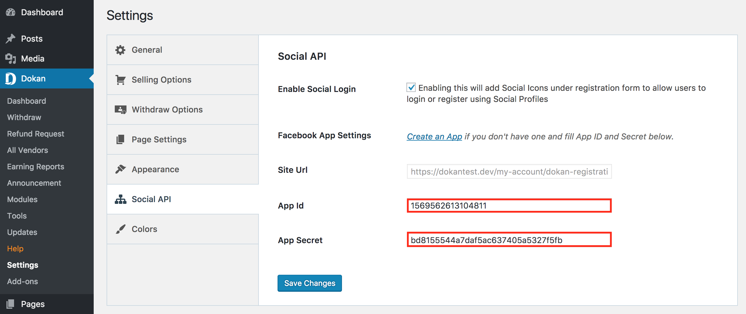746x314 pixels.
Task: Switch to Withdraw Options tab
Action: (x=183, y=110)
